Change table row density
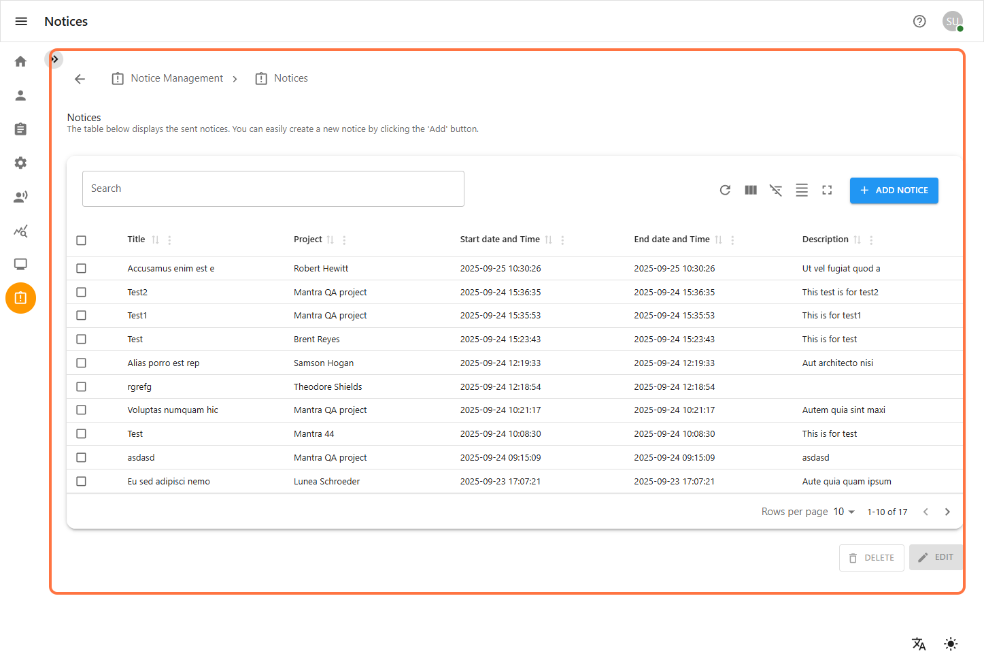984x660 pixels. click(x=802, y=190)
